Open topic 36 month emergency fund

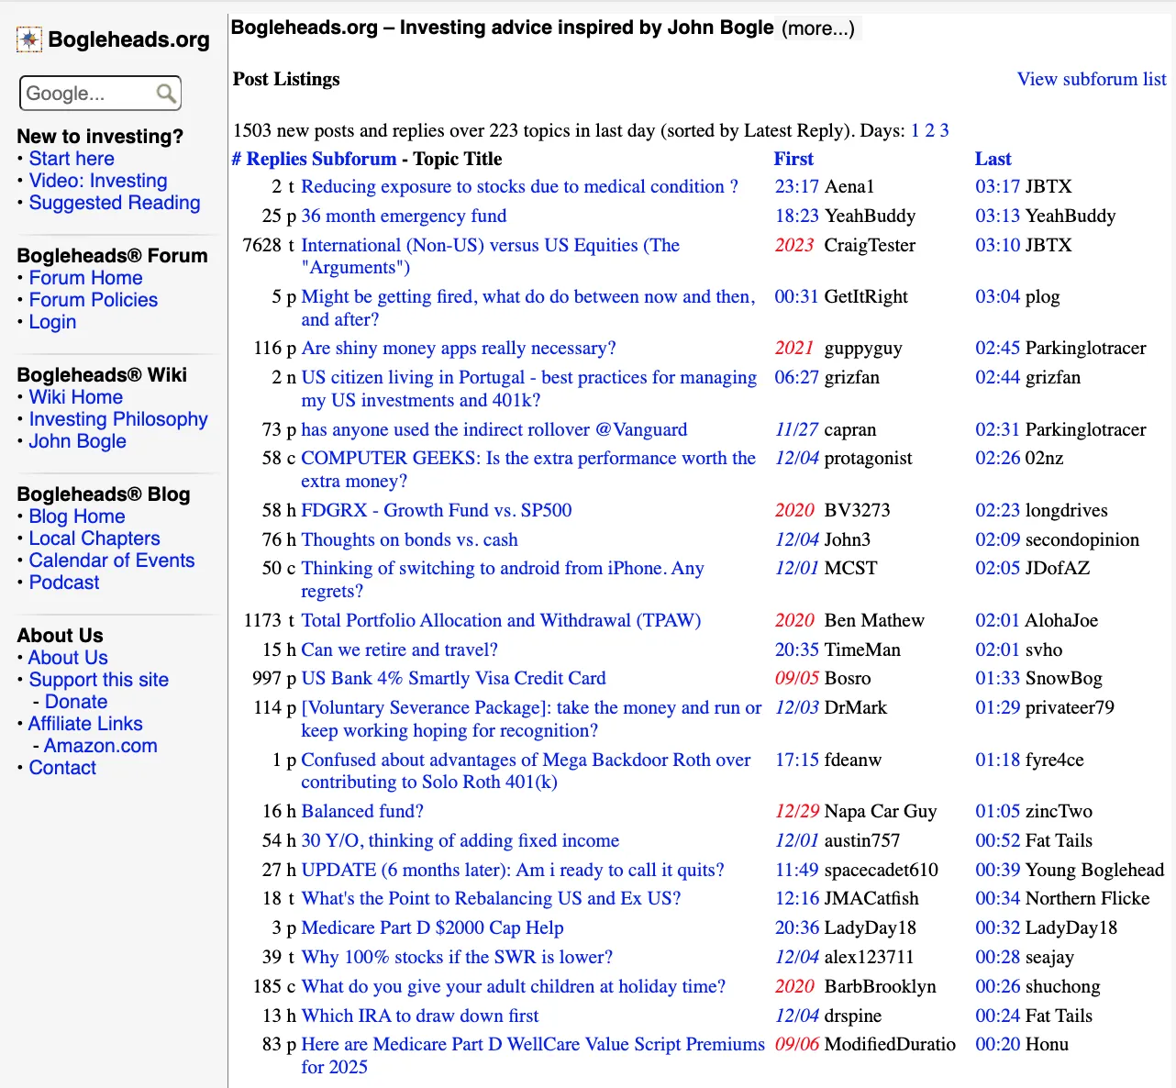coord(404,216)
